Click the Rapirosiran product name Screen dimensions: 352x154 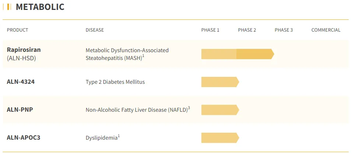coord(24,50)
